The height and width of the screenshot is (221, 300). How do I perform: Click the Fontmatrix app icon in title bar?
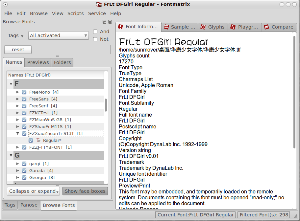(99, 4)
